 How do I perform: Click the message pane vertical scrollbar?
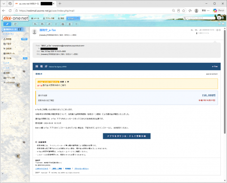pyautogui.click(x=225, y=82)
